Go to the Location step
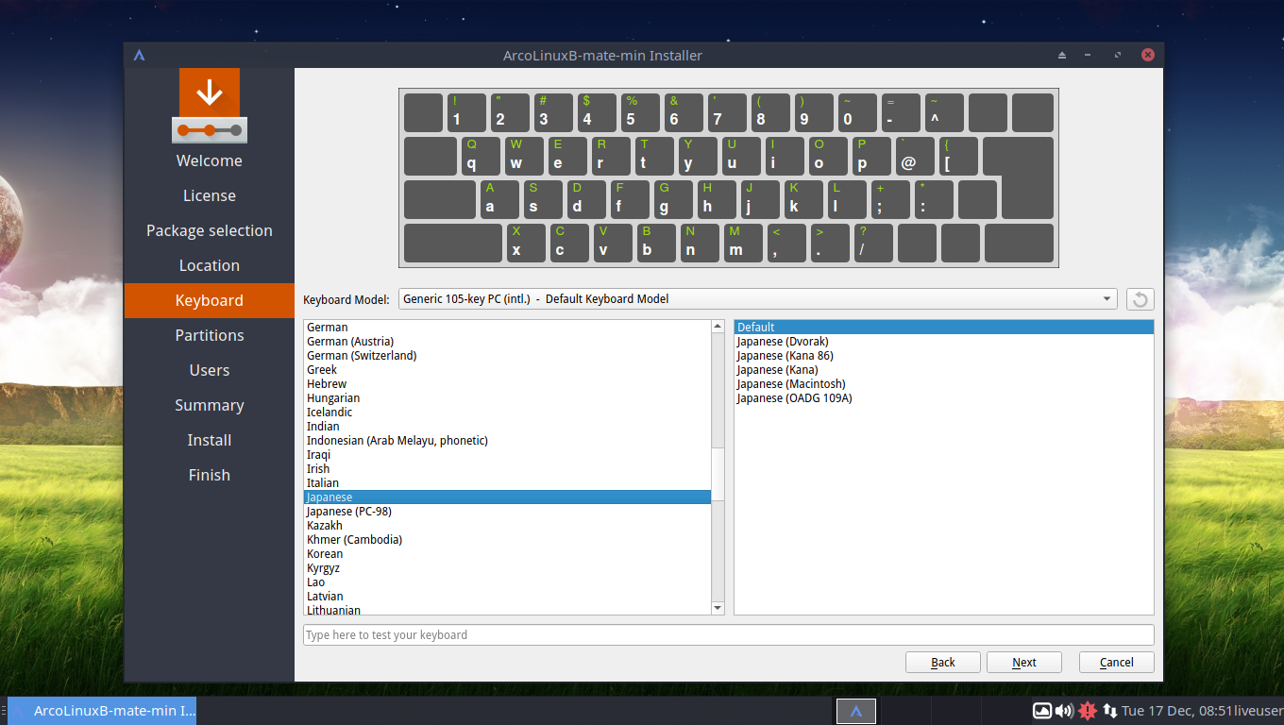The width and height of the screenshot is (1284, 725). (x=210, y=265)
